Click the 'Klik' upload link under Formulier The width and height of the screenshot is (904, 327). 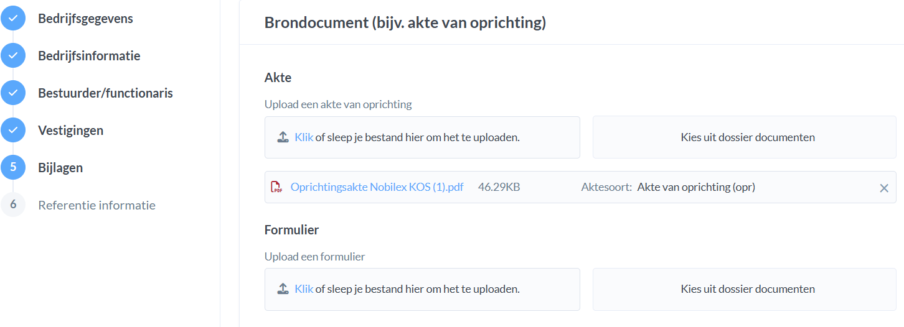pyautogui.click(x=304, y=289)
